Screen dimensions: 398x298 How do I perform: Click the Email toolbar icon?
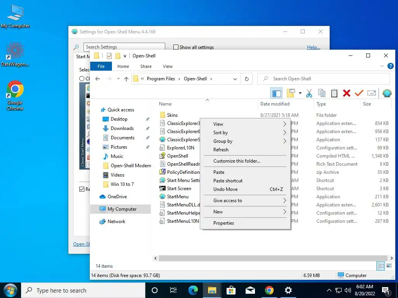(x=371, y=93)
